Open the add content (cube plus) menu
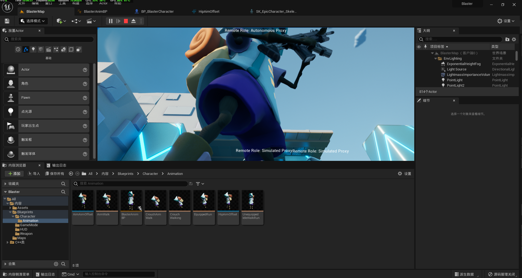 61,21
